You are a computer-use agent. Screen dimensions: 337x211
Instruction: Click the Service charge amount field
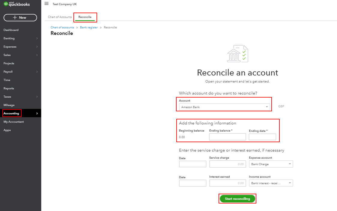pyautogui.click(x=228, y=164)
